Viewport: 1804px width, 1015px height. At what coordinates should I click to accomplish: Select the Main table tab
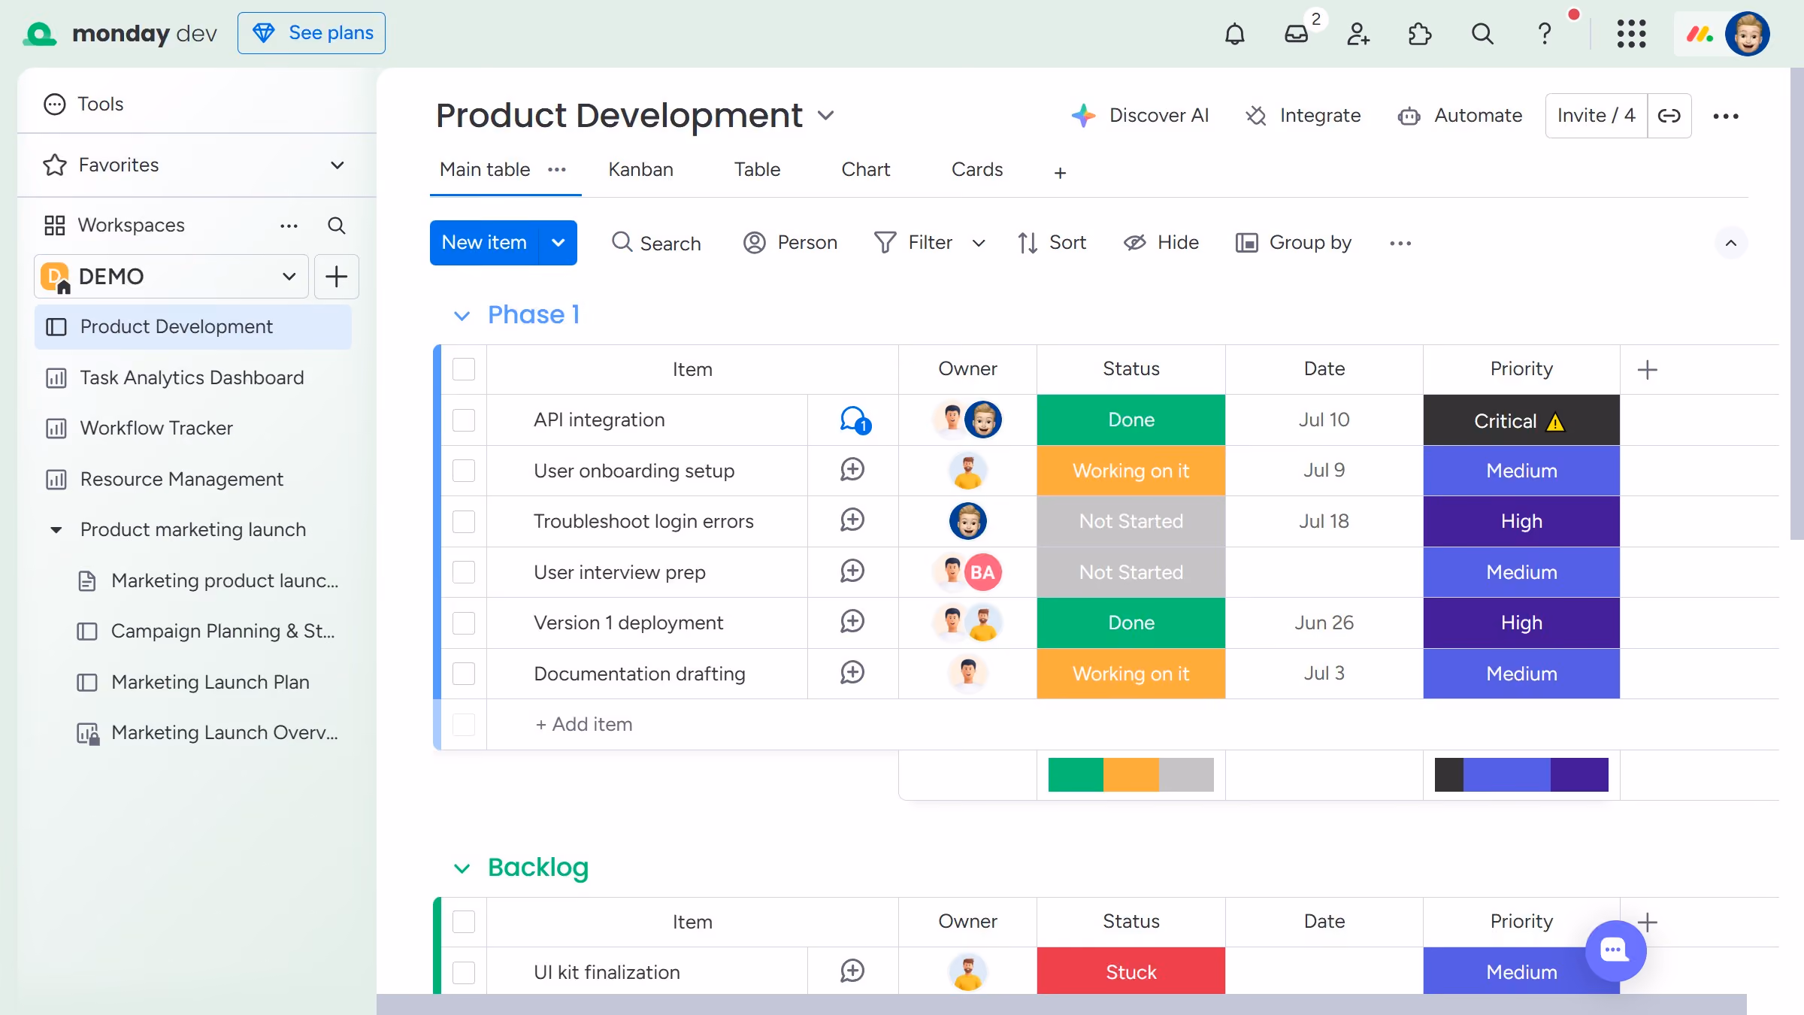coord(485,170)
